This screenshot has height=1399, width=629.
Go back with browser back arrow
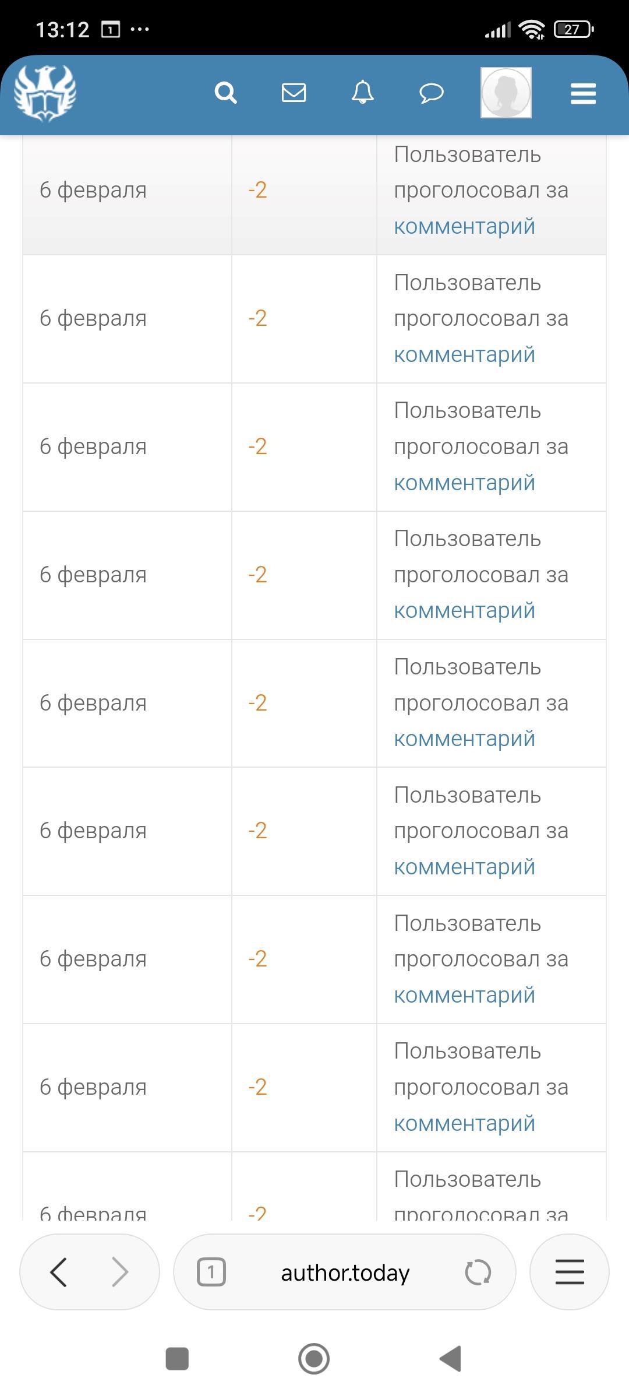tap(58, 1272)
